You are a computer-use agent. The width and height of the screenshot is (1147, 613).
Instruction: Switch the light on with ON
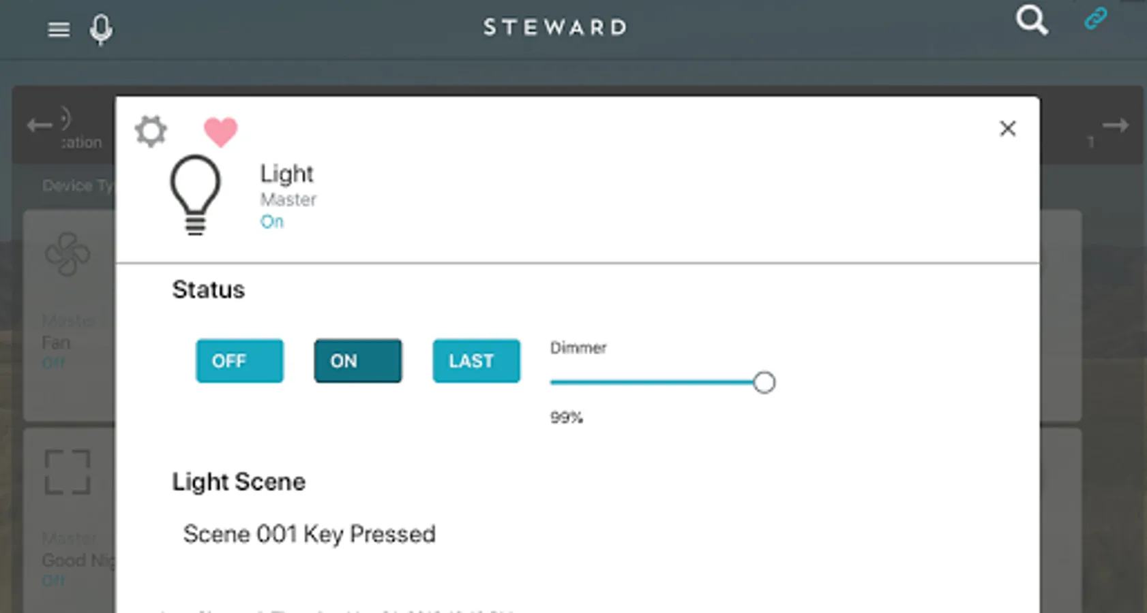[357, 361]
